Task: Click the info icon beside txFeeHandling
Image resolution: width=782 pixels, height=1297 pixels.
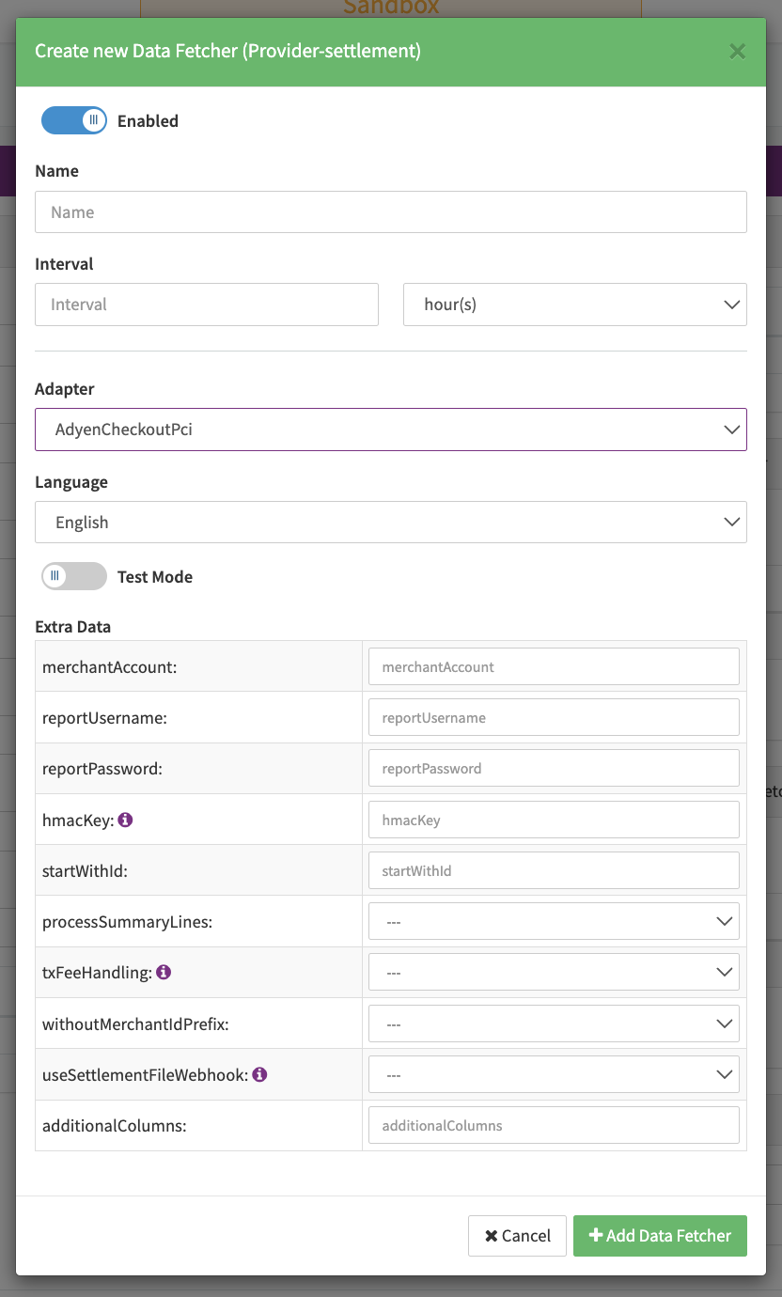Action: coord(164,972)
